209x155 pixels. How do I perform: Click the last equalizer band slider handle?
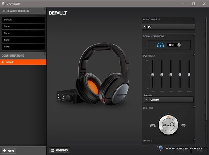[189, 74]
